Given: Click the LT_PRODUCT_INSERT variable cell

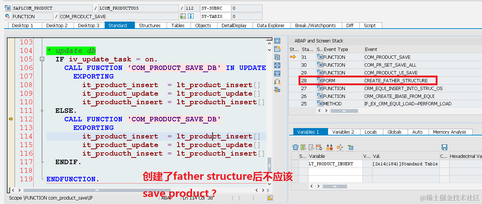Looking at the screenshot, I should tap(335, 164).
